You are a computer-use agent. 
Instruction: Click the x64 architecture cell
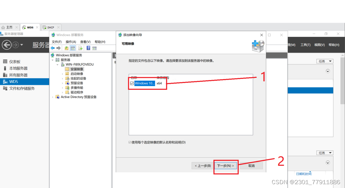(x=159, y=83)
